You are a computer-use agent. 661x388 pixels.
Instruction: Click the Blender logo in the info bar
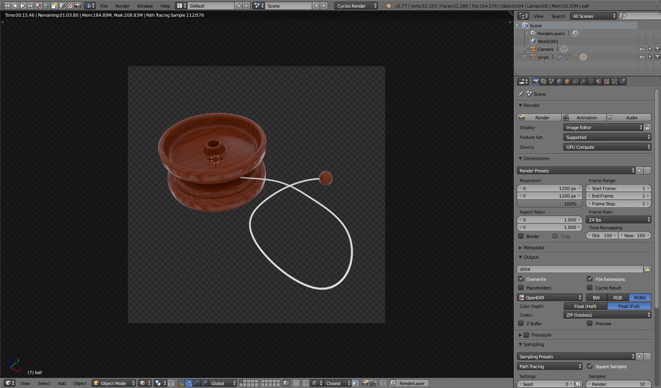[x=388, y=6]
